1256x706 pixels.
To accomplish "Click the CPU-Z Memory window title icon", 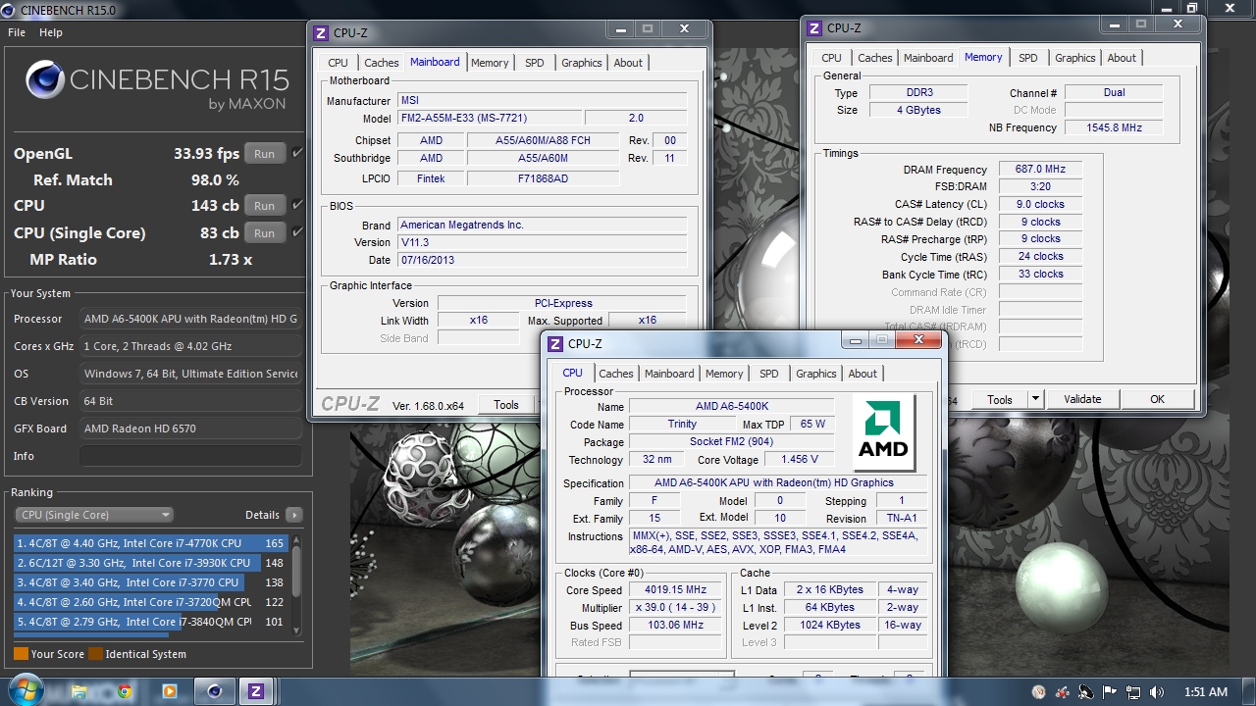I will (x=814, y=28).
